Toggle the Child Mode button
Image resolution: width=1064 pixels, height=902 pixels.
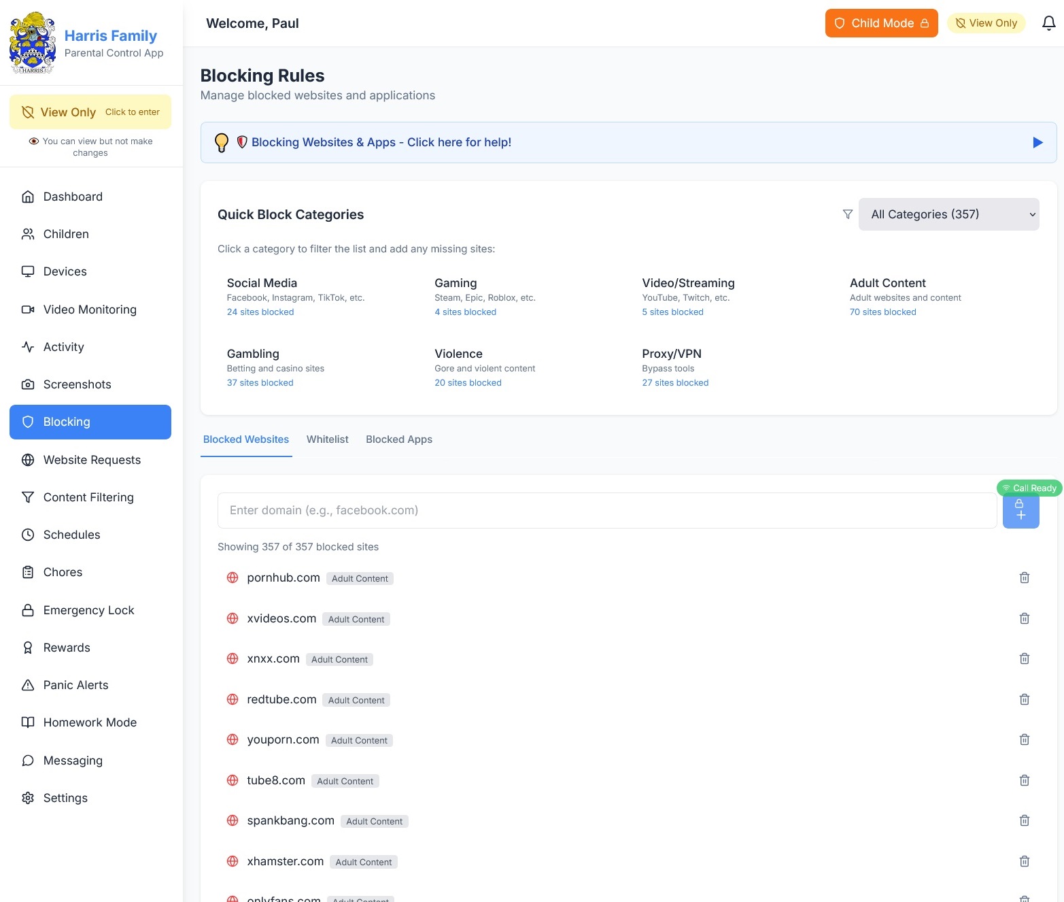point(880,23)
